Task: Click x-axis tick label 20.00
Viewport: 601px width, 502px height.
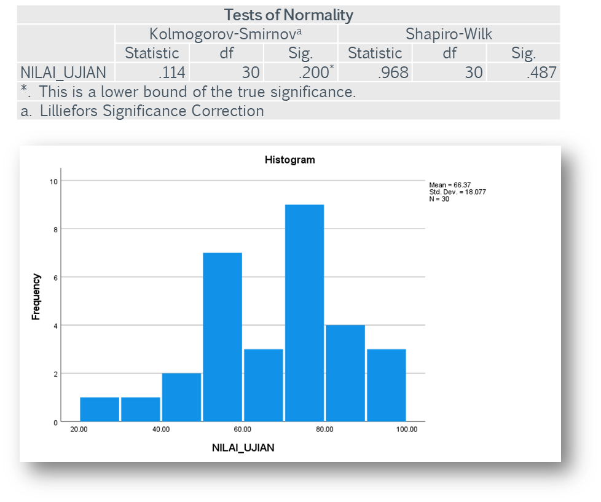Action: [79, 429]
